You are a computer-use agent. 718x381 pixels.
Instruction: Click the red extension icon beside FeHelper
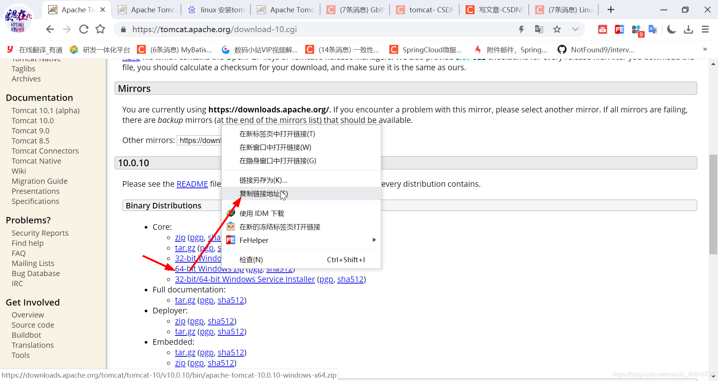point(602,29)
